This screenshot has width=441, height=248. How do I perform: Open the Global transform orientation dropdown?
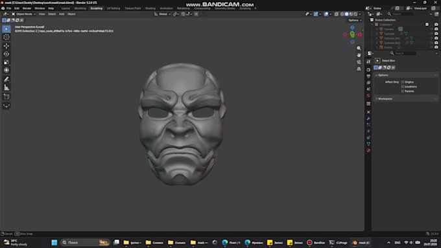point(162,14)
